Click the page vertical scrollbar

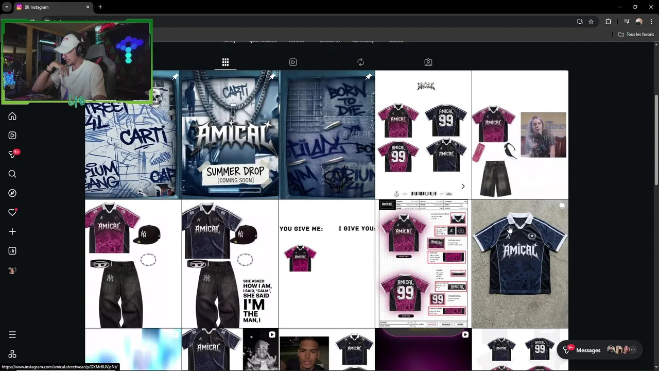pyautogui.click(x=656, y=139)
